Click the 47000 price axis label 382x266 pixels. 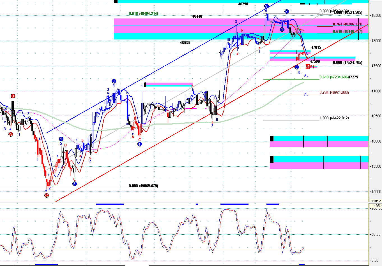point(376,91)
